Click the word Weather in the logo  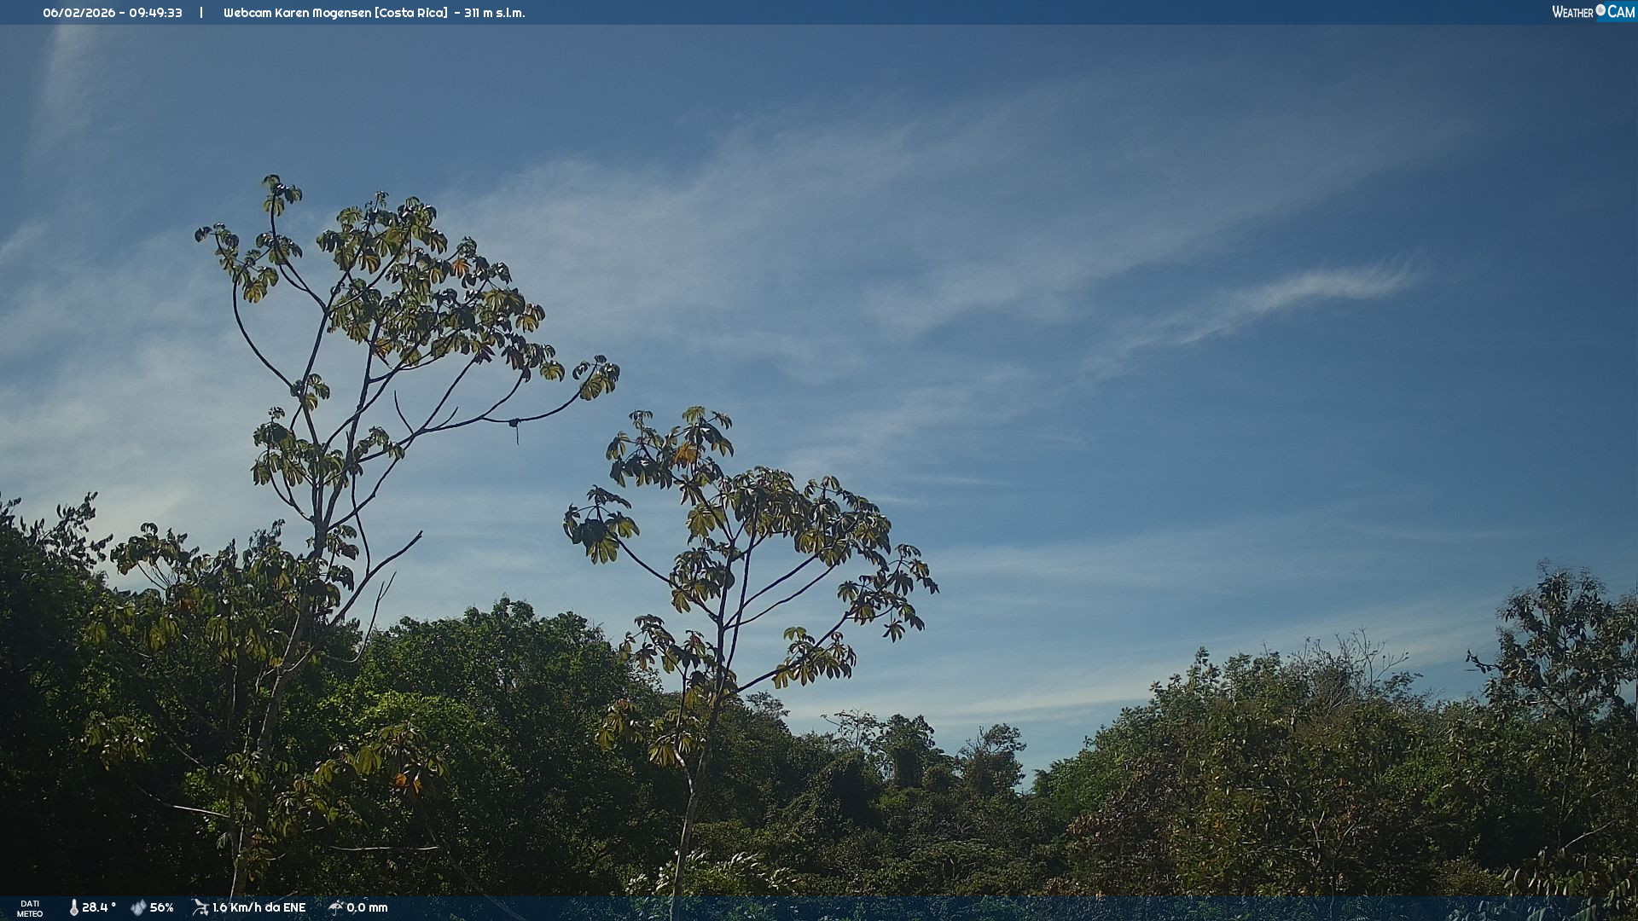(1572, 12)
